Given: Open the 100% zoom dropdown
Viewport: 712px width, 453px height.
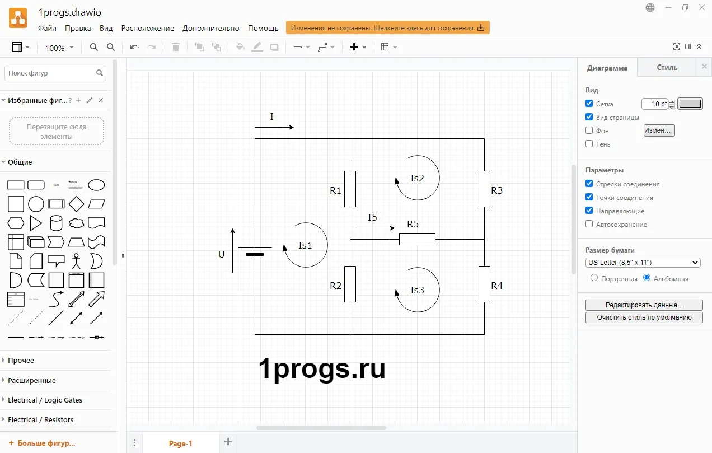Looking at the screenshot, I should click(x=59, y=48).
